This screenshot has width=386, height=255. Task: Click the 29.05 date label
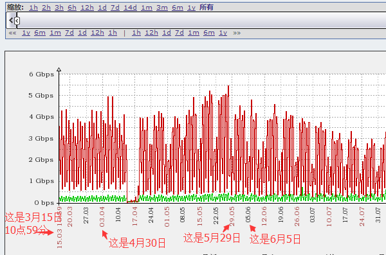[232, 216]
